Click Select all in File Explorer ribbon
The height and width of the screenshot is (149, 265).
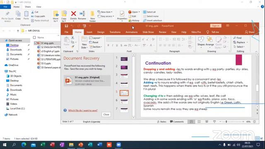[x=149, y=12]
